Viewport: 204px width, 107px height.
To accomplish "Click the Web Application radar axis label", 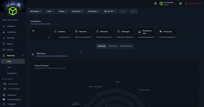I will (x=145, y=90).
